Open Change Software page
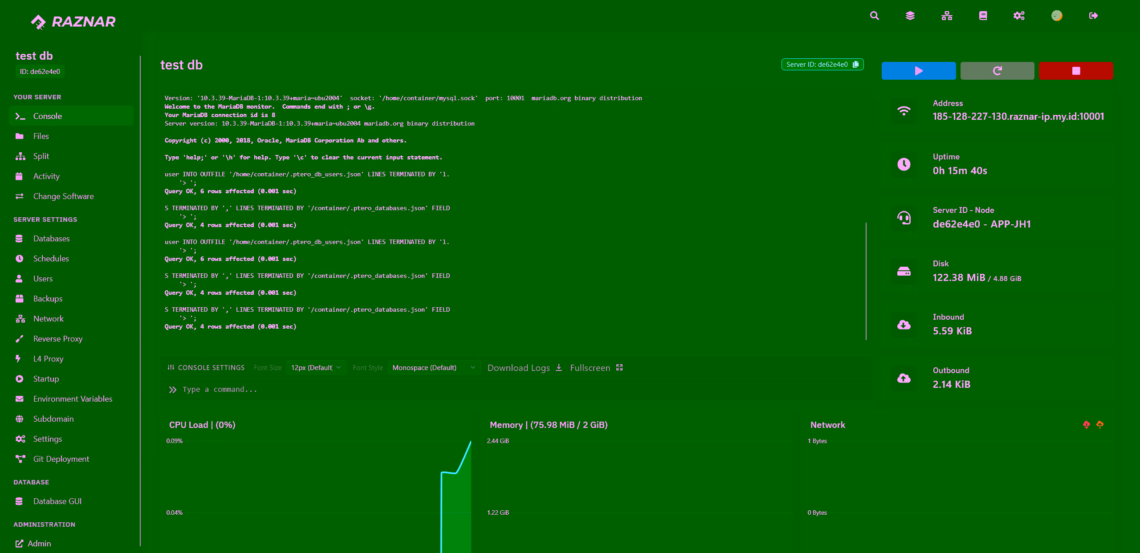Image resolution: width=1140 pixels, height=553 pixels. tap(71, 196)
